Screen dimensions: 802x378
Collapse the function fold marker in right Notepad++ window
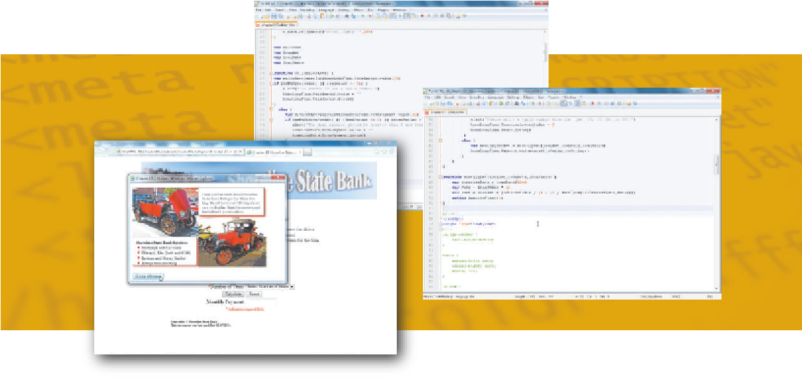tap(440, 177)
